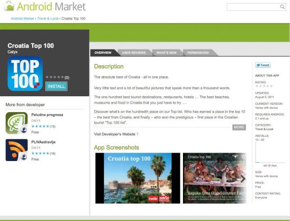
Task: Click the '2.1 and up' Android requirement
Action: [262, 118]
